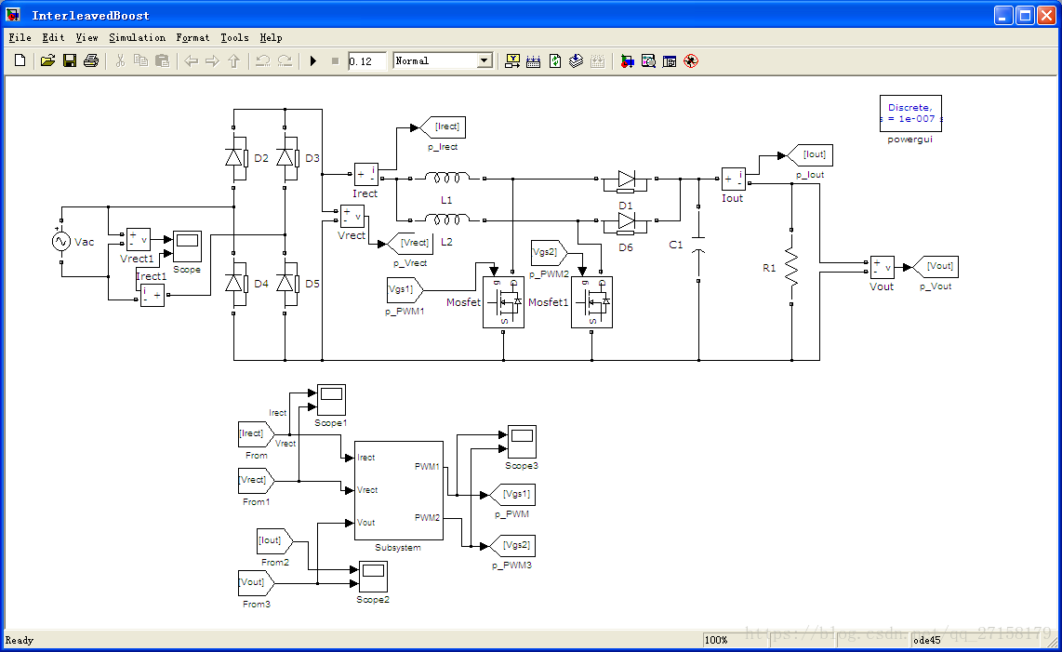Image resolution: width=1062 pixels, height=652 pixels.
Task: Select the R1 resistor block
Action: [791, 268]
